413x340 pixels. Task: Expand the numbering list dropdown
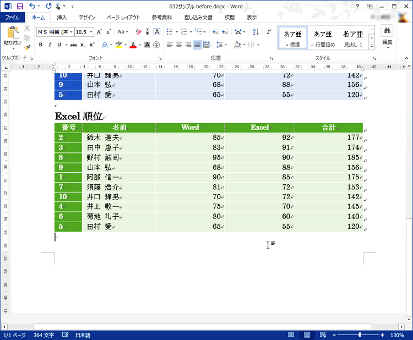[191, 32]
